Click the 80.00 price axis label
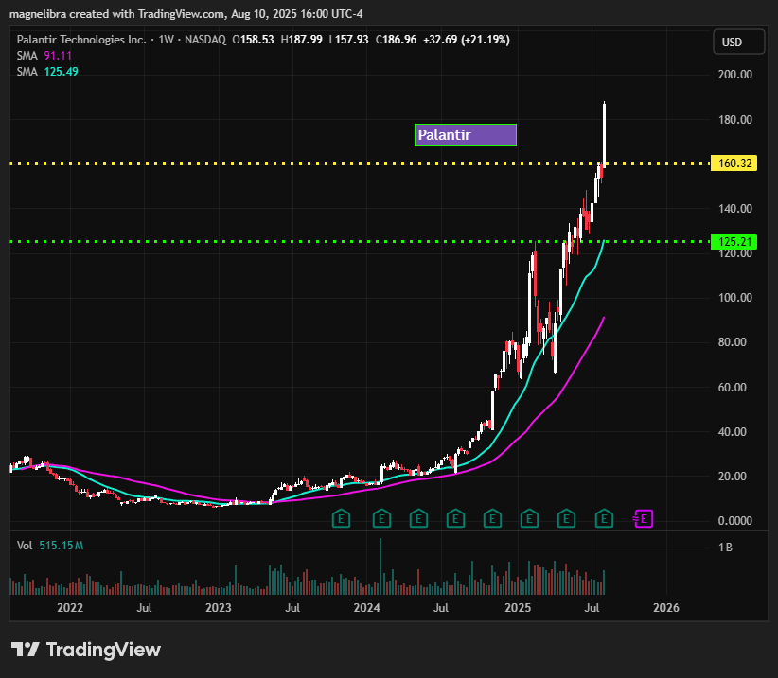This screenshot has width=778, height=678. [x=732, y=342]
